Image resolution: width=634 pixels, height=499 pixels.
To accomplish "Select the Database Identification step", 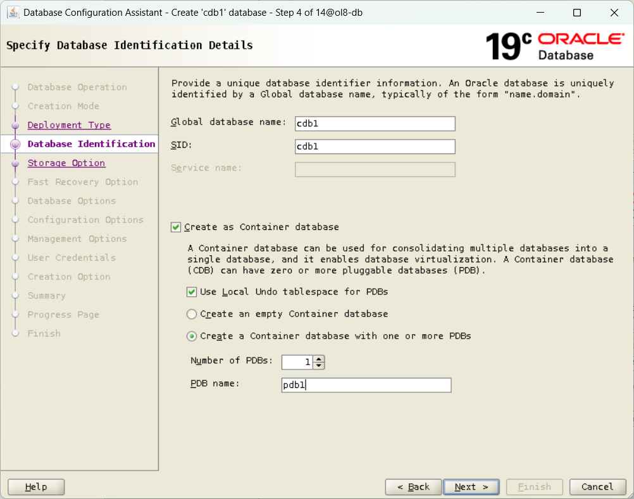I will 91,144.
